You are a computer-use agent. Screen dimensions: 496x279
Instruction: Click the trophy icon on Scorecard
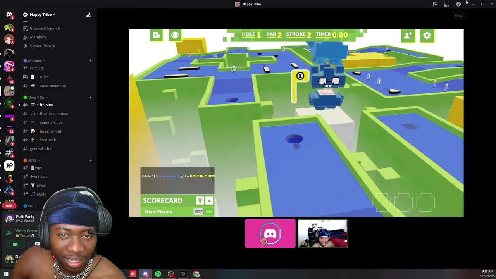(x=200, y=200)
